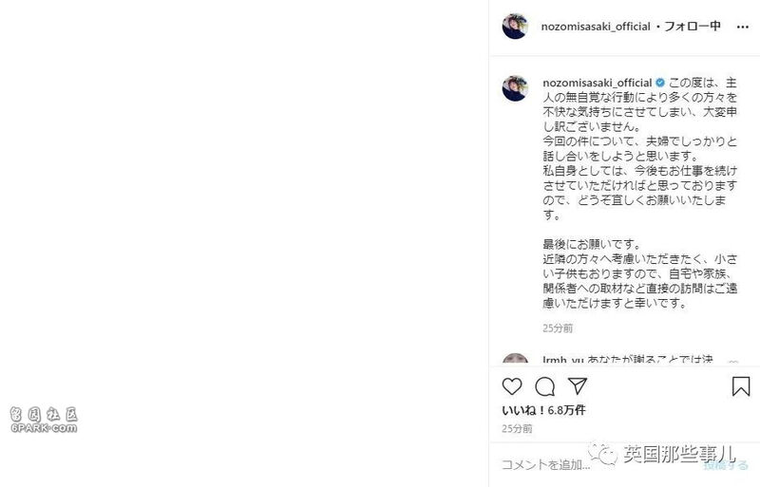Open the lrmh_yu commenter profile link
The width and height of the screenshot is (760, 487).
[x=563, y=360]
